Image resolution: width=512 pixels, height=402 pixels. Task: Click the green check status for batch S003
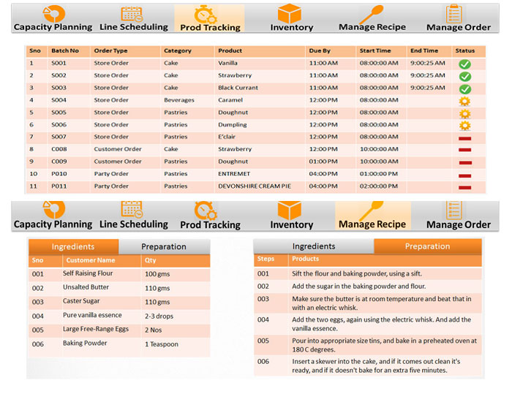[464, 89]
